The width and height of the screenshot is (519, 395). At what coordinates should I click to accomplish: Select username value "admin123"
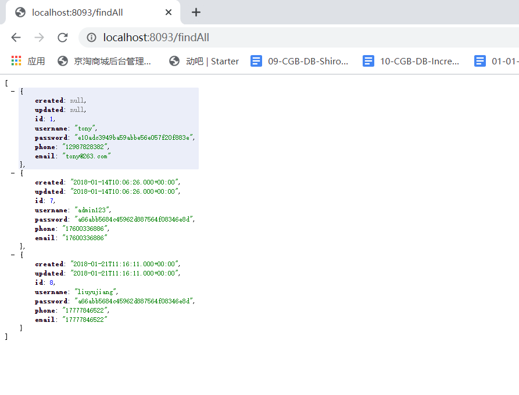[92, 210]
